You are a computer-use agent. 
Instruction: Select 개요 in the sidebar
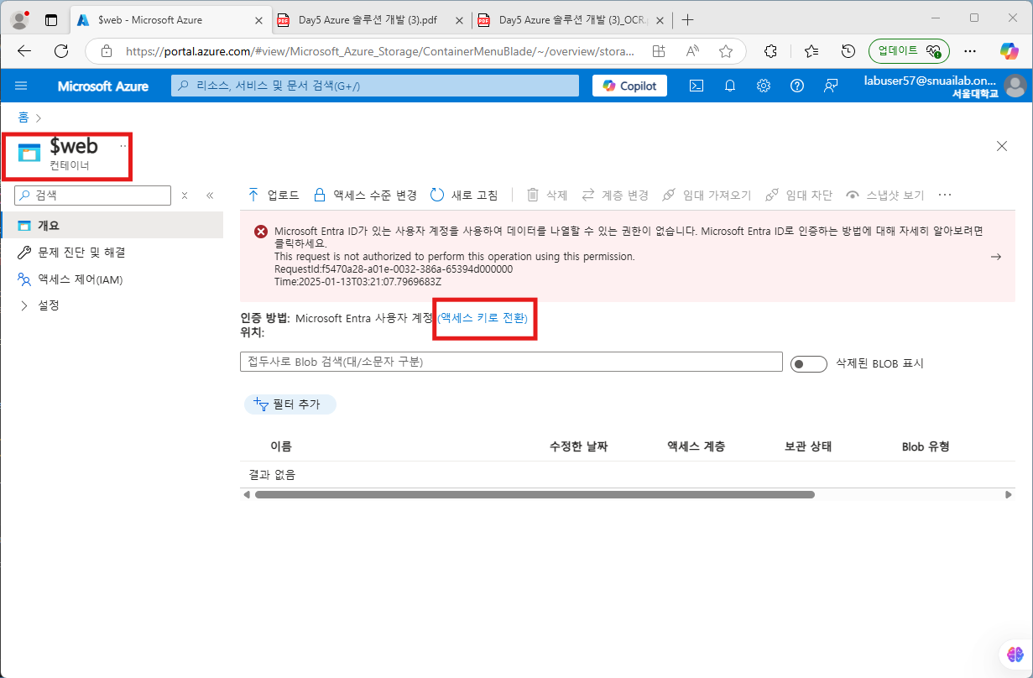click(x=112, y=226)
